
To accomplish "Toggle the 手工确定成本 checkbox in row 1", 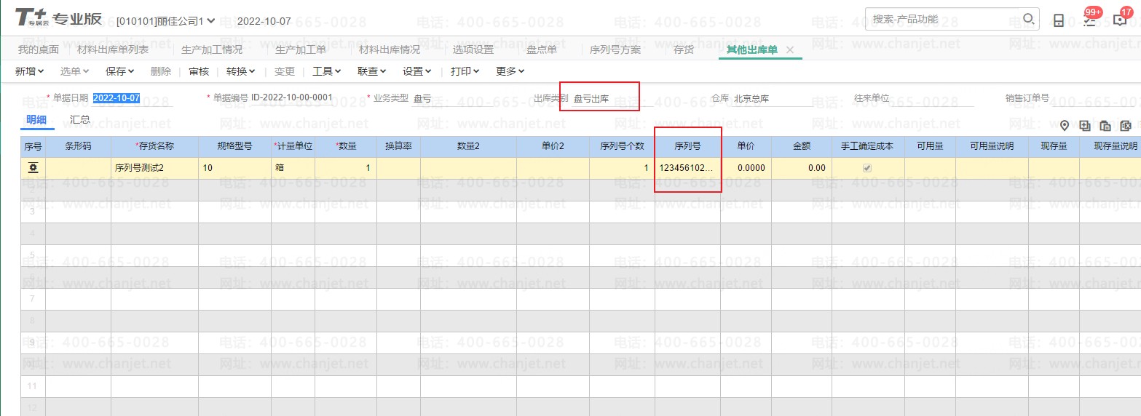I will coord(867,168).
